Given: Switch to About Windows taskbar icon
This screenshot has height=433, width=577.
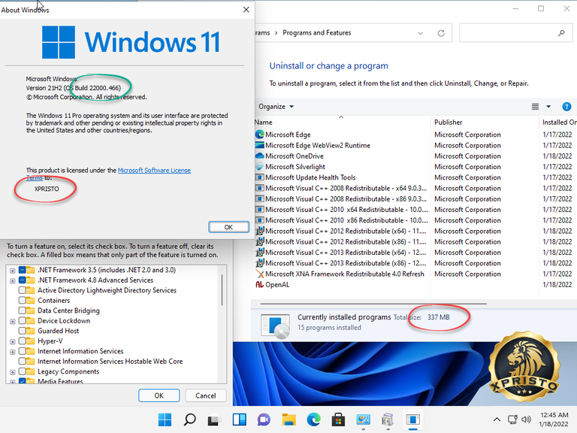Looking at the screenshot, I should click(x=413, y=419).
